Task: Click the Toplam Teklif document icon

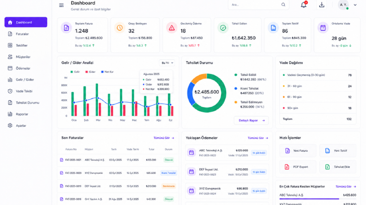Action: (273, 28)
